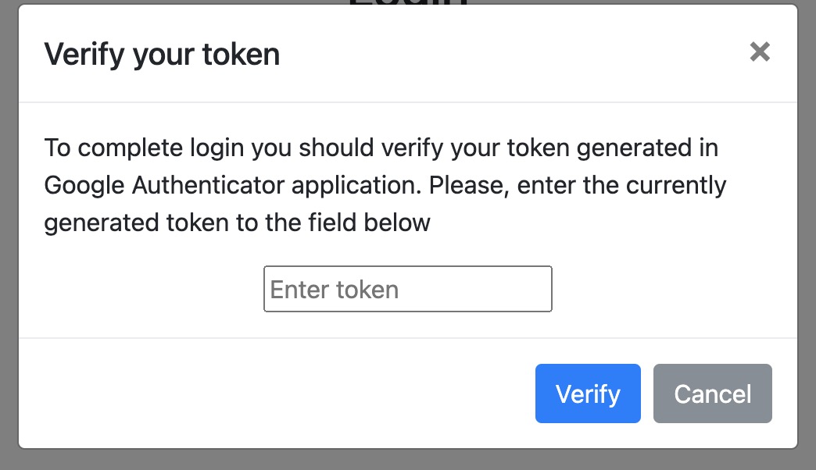
Task: Focus the Enter token input field
Action: point(407,290)
